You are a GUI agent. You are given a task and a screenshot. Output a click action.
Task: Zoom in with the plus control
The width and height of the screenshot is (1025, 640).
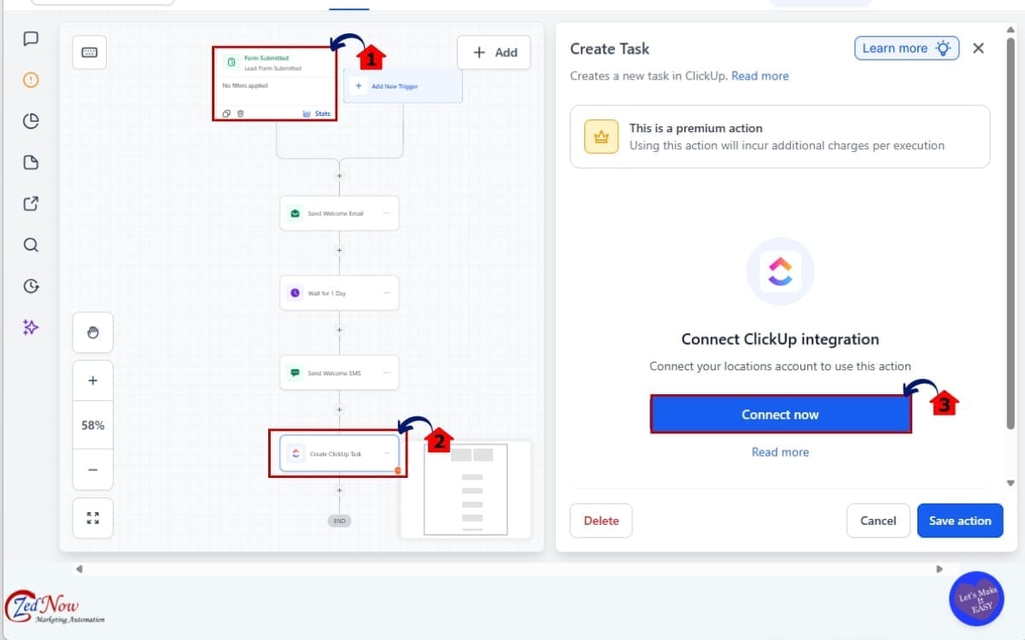[93, 381]
